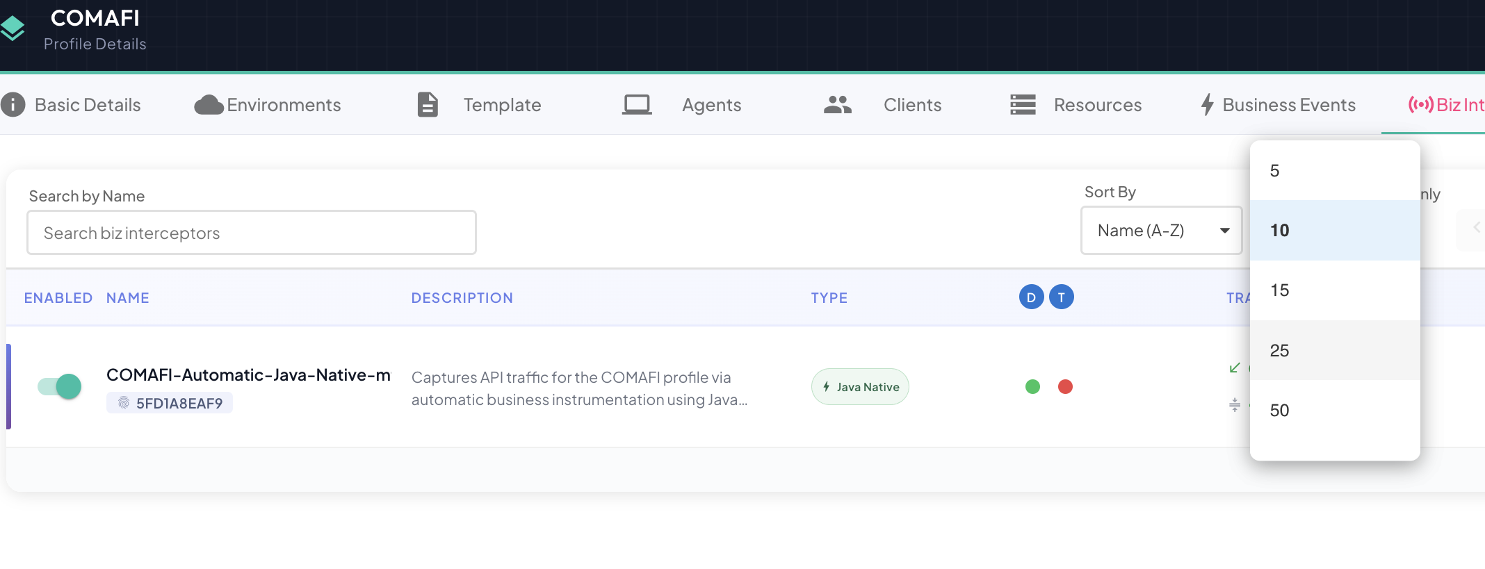Click the blue T column header badge

pyautogui.click(x=1061, y=297)
